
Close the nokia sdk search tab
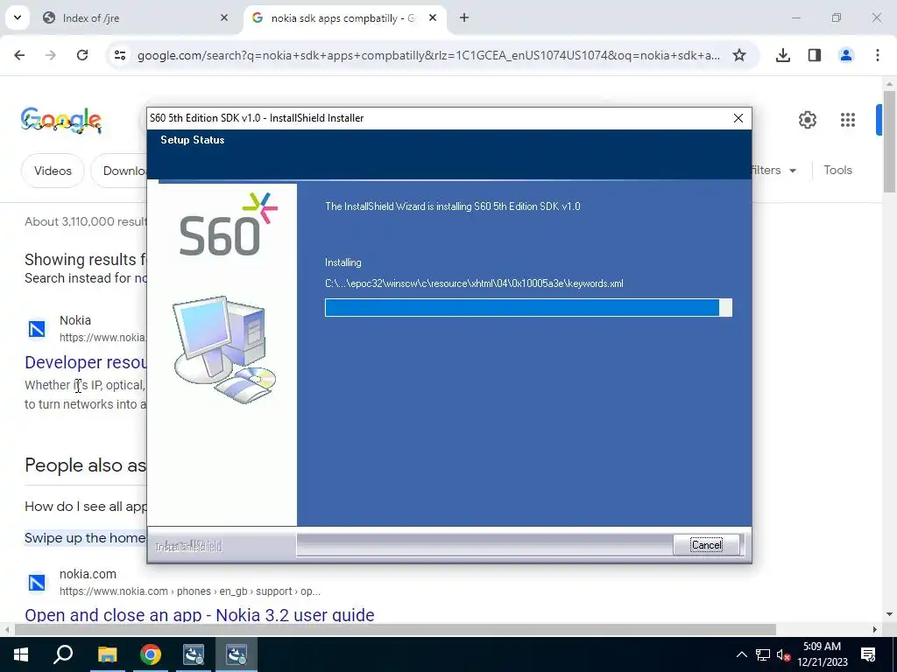tap(433, 18)
